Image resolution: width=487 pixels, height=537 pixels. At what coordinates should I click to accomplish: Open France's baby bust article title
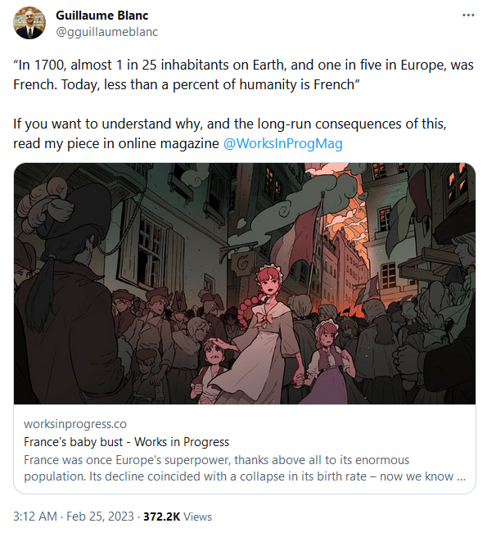tap(126, 442)
